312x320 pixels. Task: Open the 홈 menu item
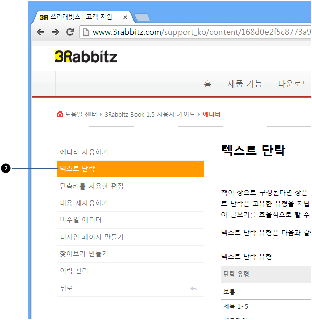[x=208, y=84]
